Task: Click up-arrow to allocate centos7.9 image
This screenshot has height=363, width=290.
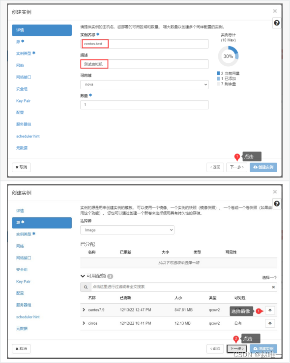Action: 270,311
